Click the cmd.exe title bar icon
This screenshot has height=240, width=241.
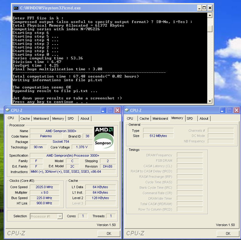pos(16,8)
